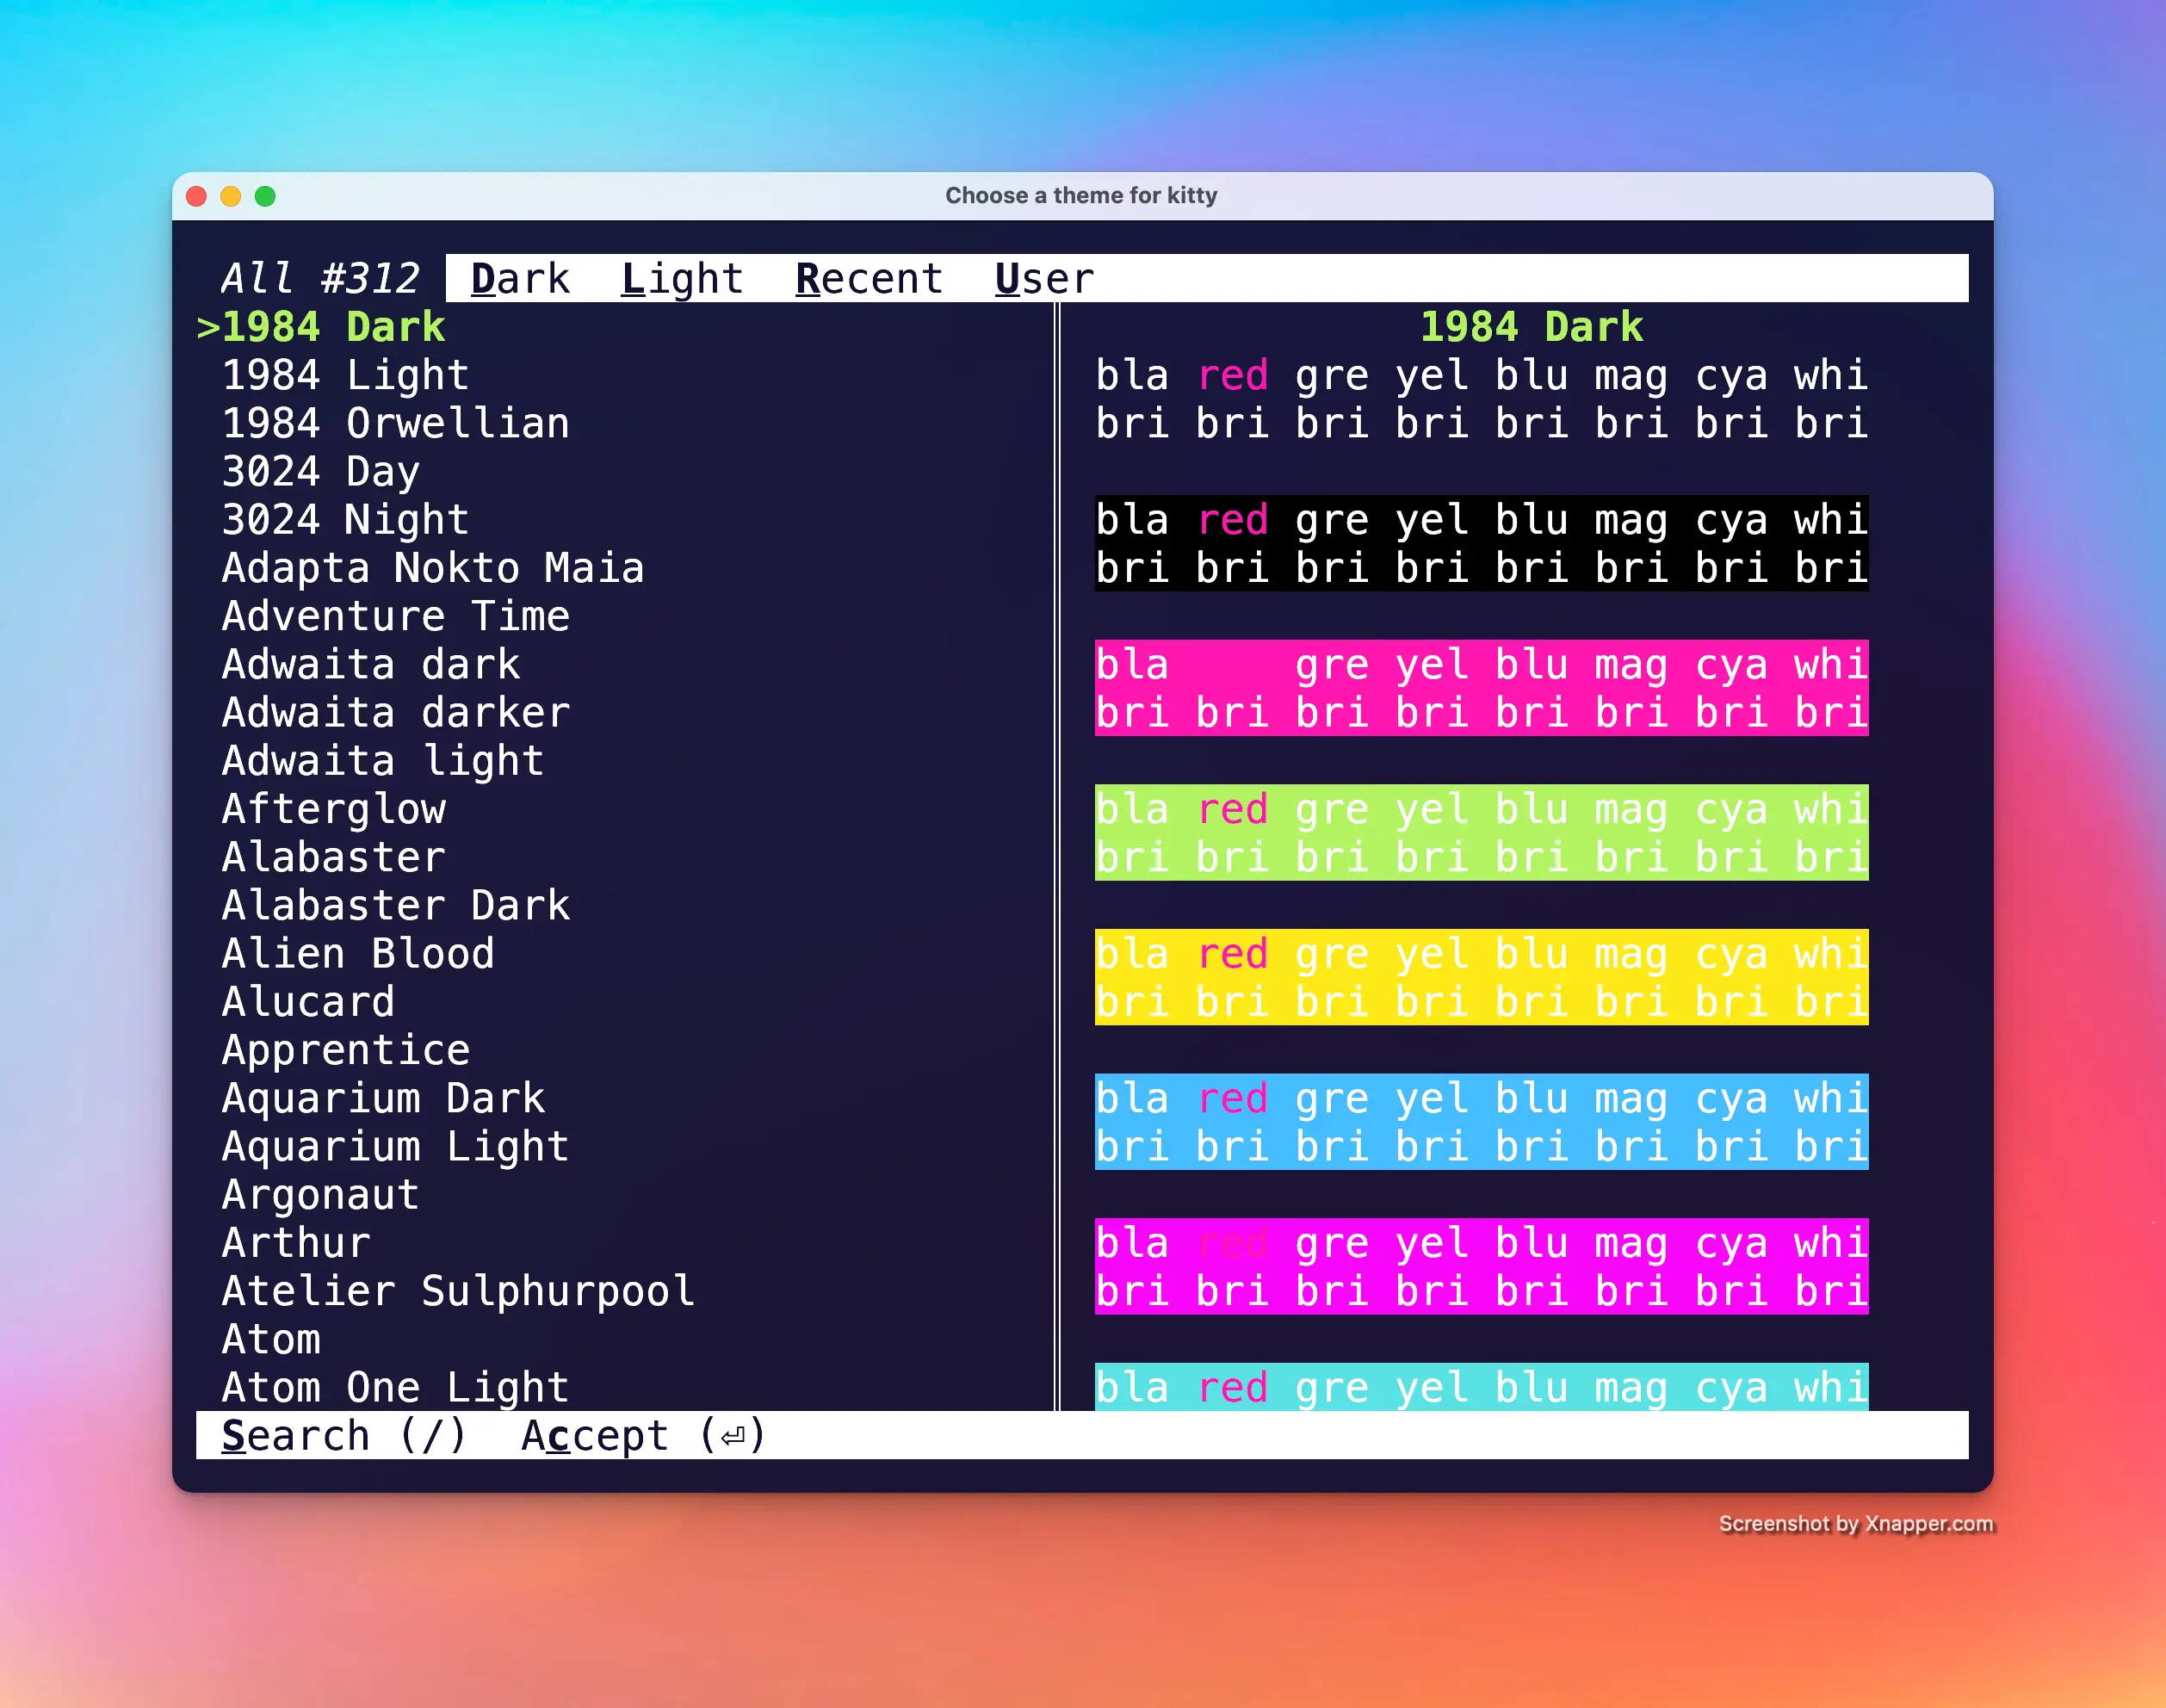The image size is (2166, 1708).
Task: Select the Alabaster theme row
Action: click(625, 857)
